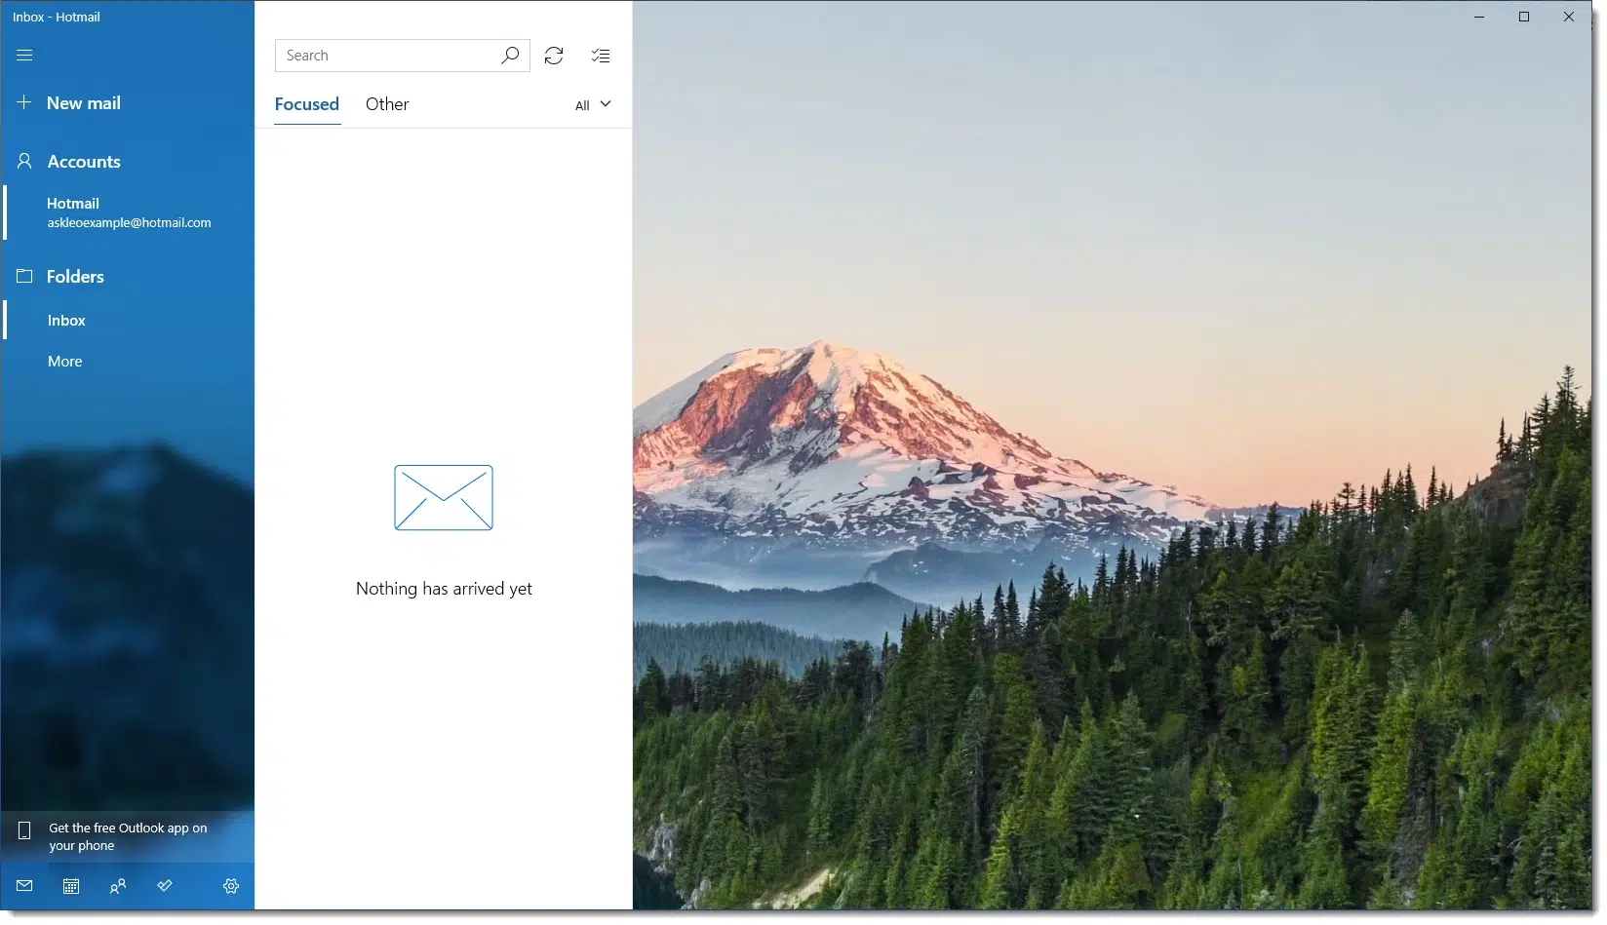Select the Inbox folder

(129, 320)
